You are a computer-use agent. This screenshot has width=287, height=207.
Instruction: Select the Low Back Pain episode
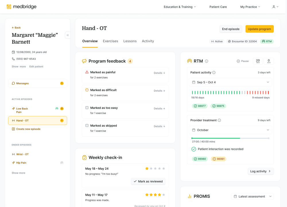pos(22,110)
